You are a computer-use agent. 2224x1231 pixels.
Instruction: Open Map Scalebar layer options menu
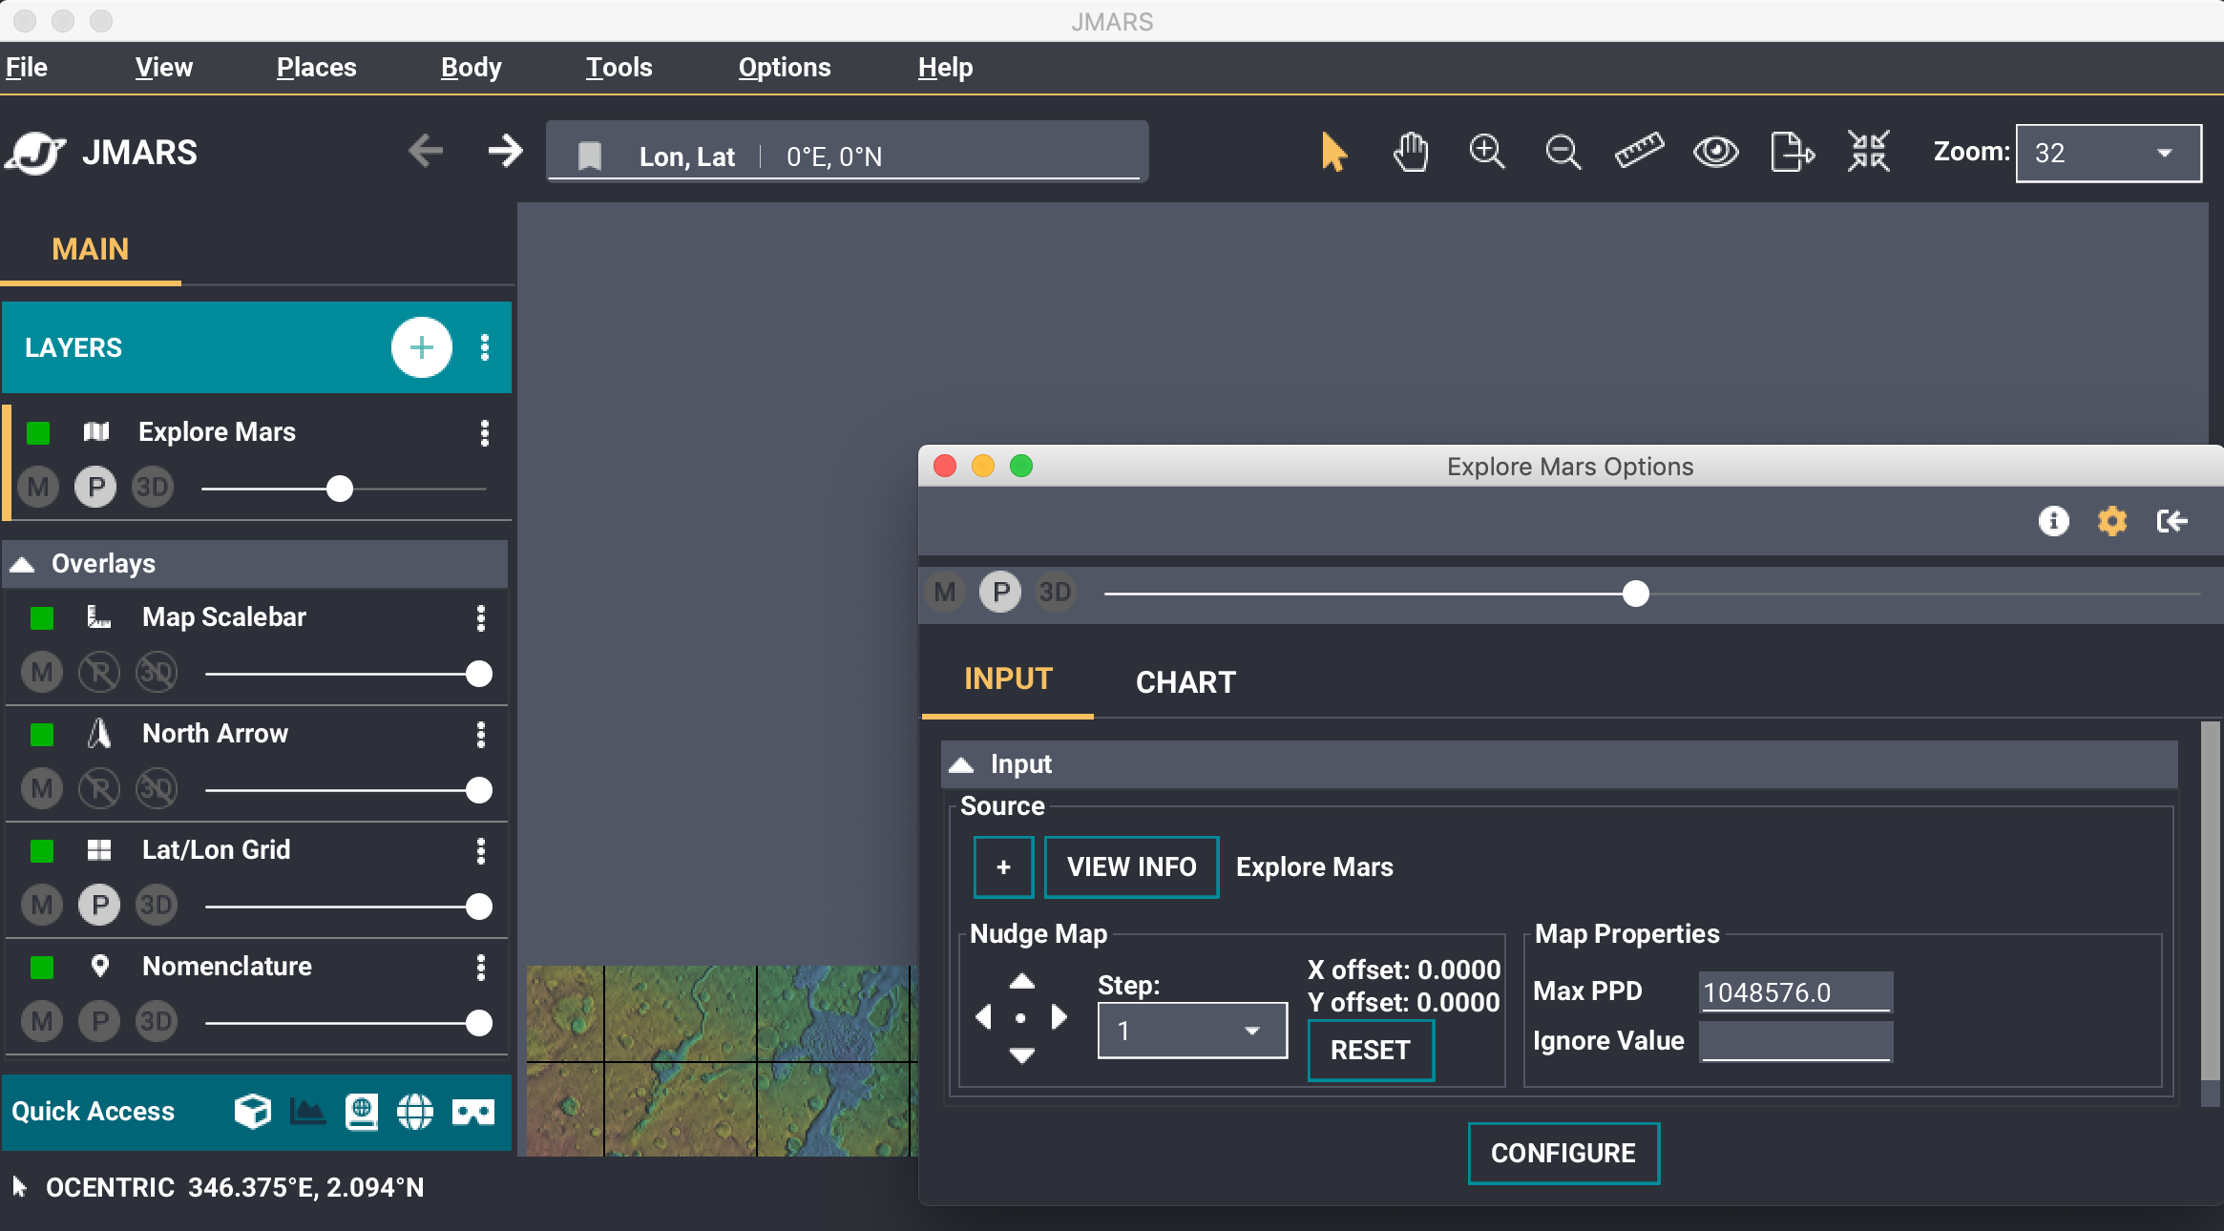click(x=481, y=617)
